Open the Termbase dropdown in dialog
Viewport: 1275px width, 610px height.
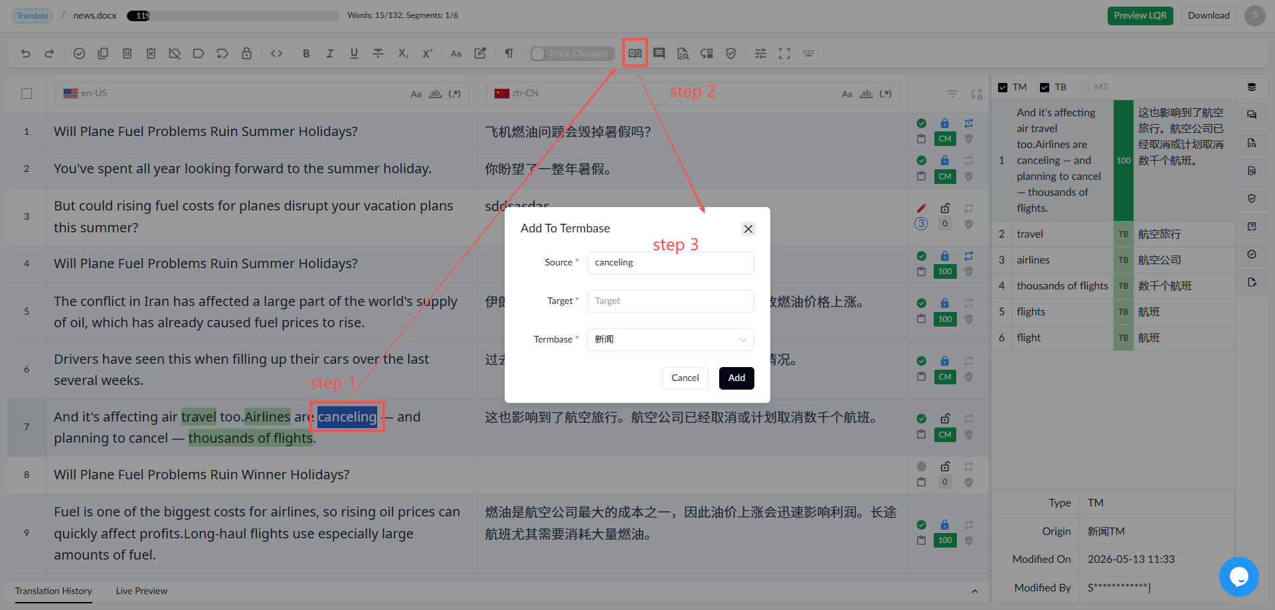coord(670,339)
